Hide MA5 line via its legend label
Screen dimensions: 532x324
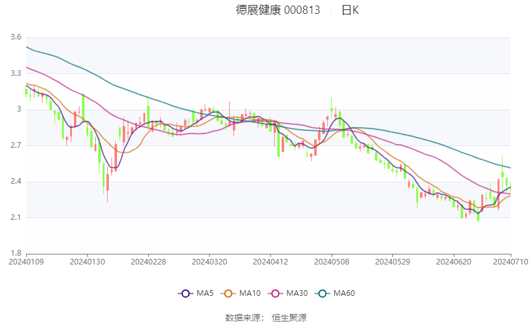[205, 293]
